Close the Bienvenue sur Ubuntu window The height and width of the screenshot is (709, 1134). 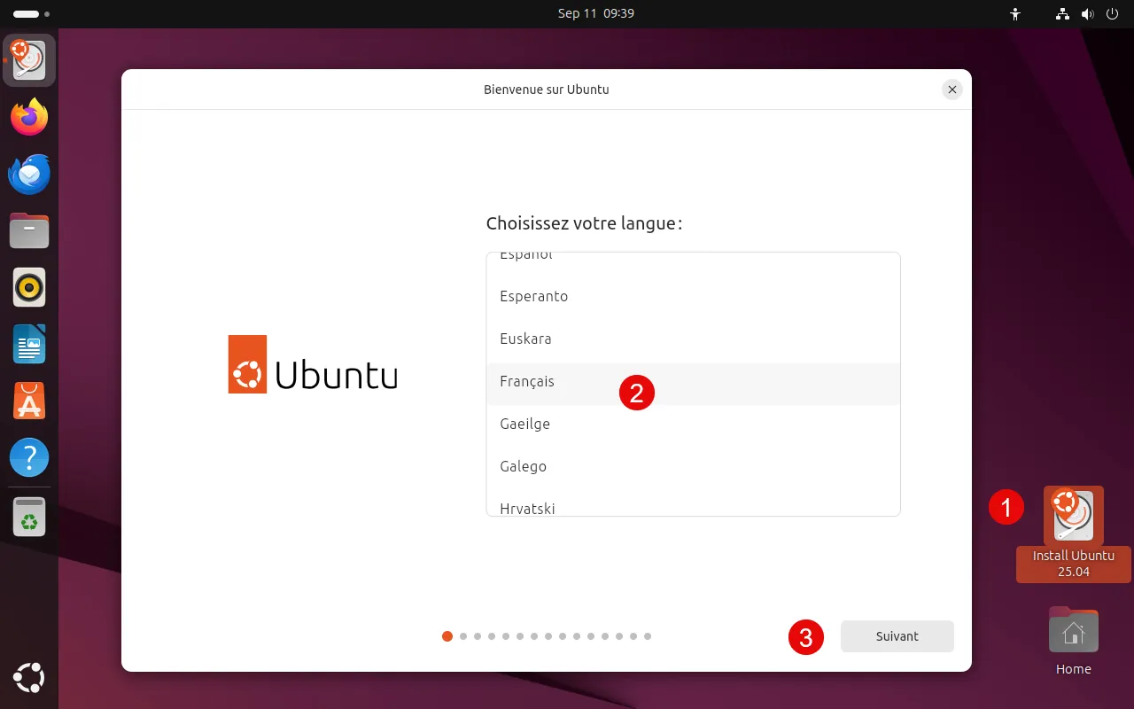coord(951,90)
